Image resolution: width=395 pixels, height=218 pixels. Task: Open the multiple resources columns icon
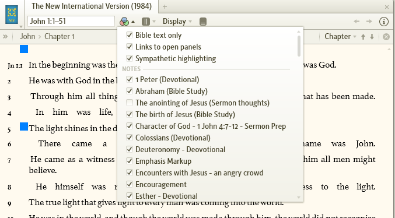tap(146, 22)
